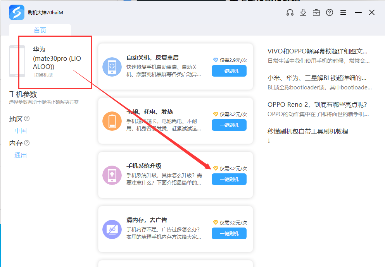385x267 pixels.
Task: Click 切换机型 to change phone model
Action: click(x=43, y=75)
